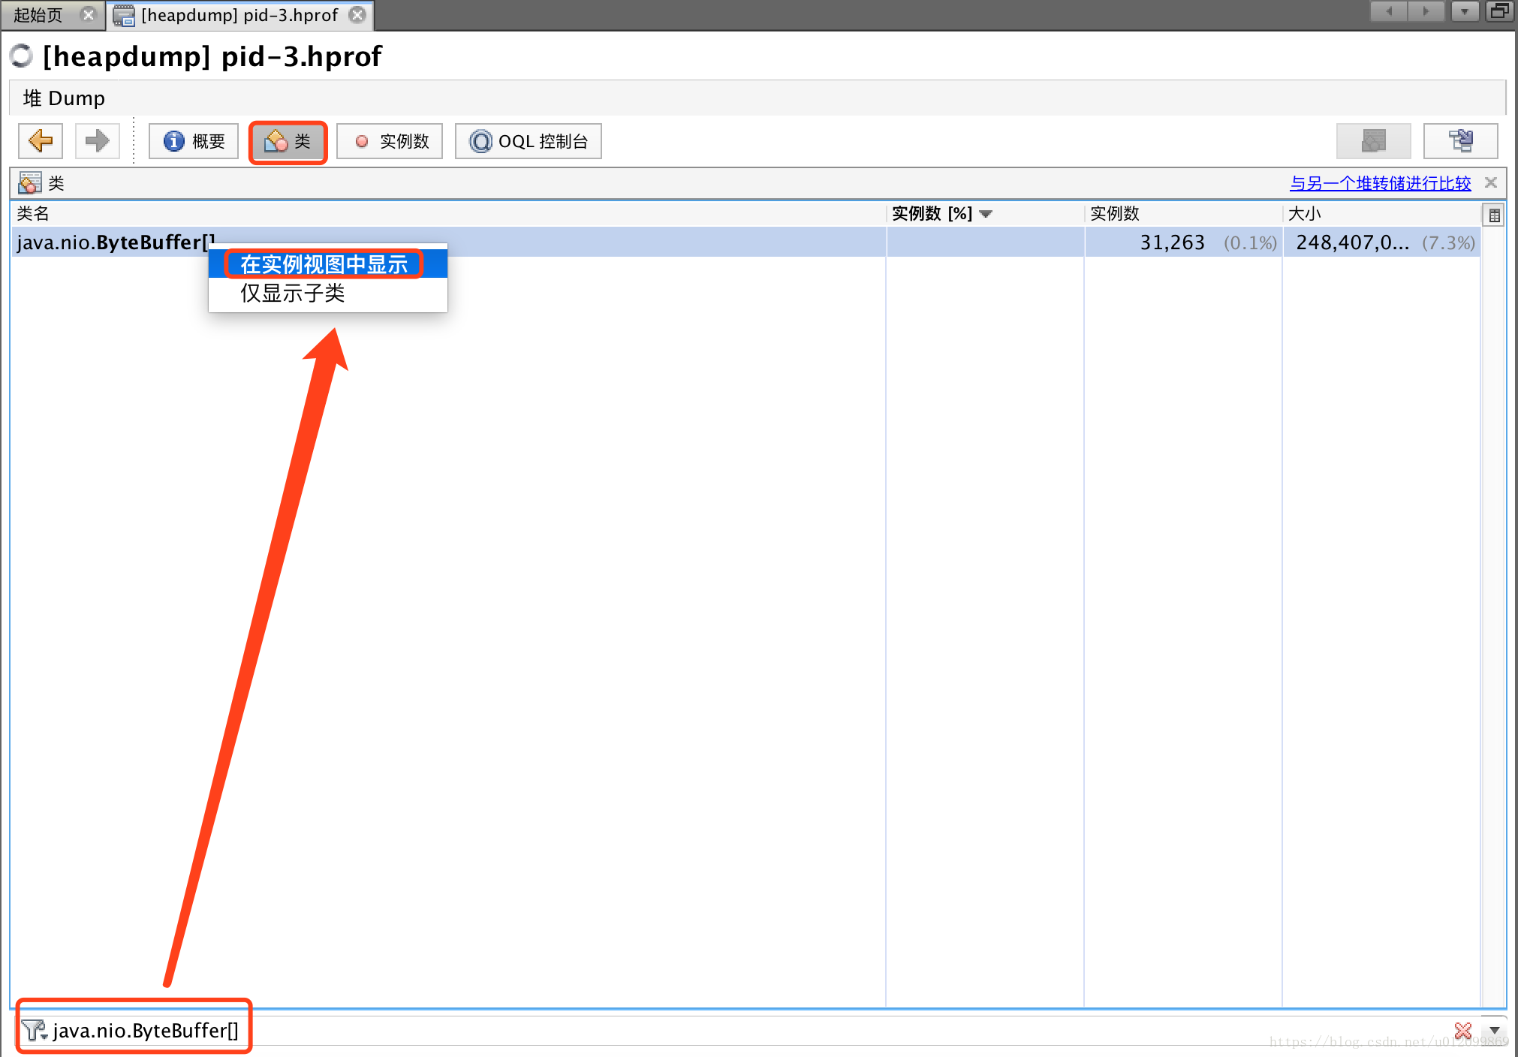The height and width of the screenshot is (1057, 1518).
Task: Close the 类 panel with the X
Action: (1491, 182)
